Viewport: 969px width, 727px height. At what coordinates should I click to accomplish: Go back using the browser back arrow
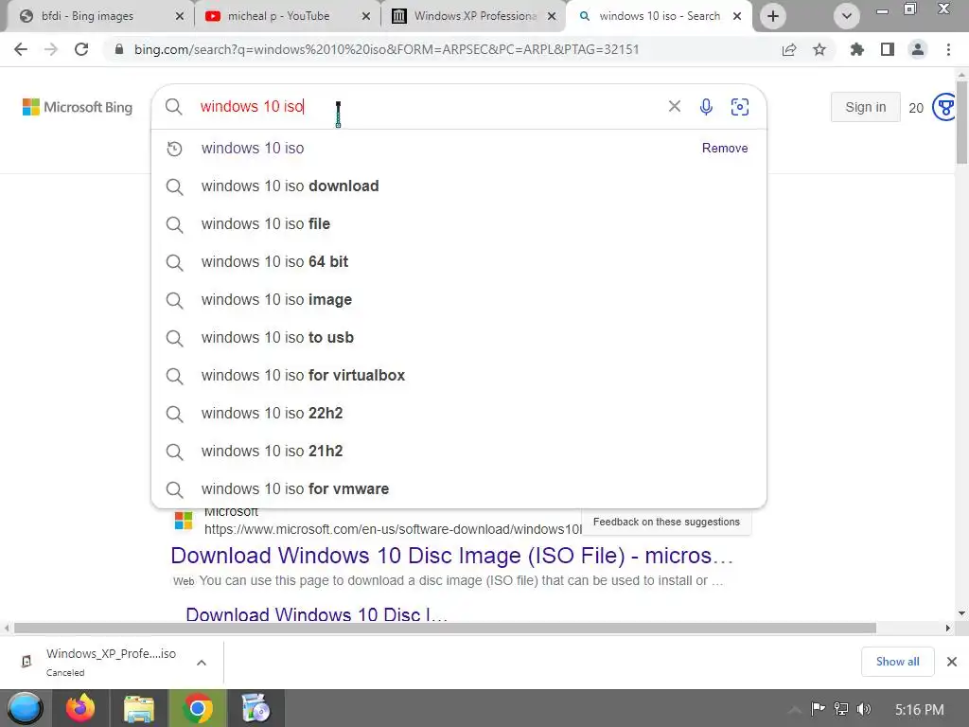pyautogui.click(x=21, y=49)
